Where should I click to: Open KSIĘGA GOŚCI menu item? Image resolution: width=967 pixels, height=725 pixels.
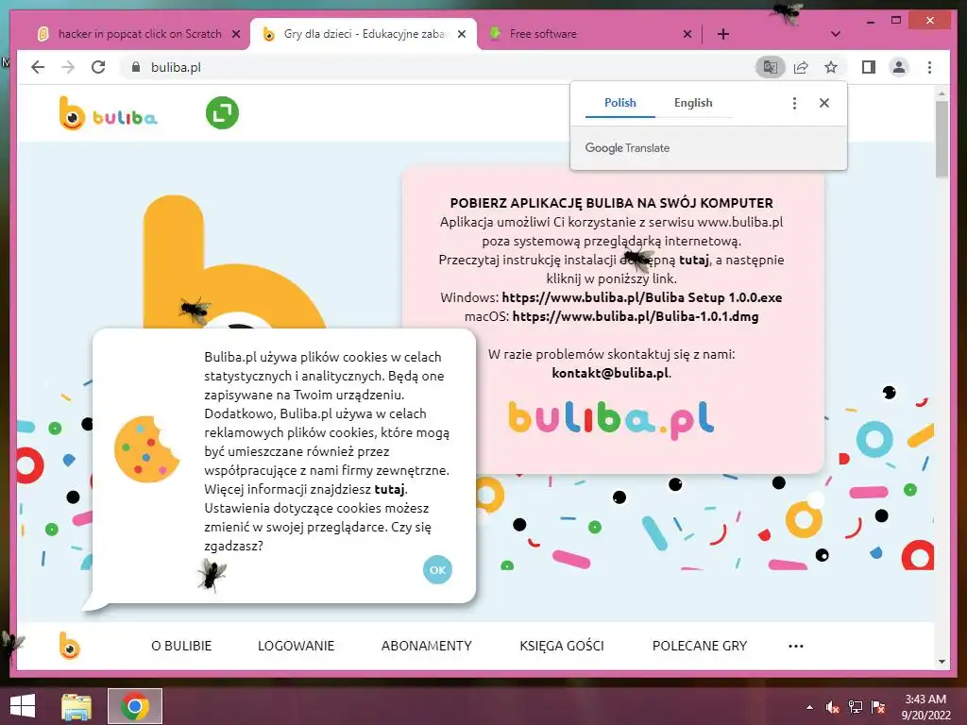tap(562, 646)
